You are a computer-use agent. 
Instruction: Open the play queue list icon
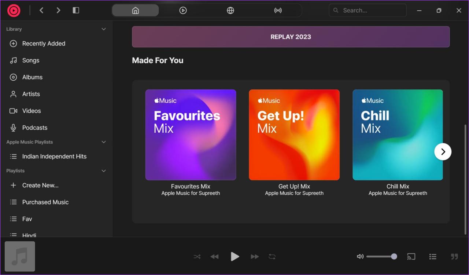tap(433, 257)
